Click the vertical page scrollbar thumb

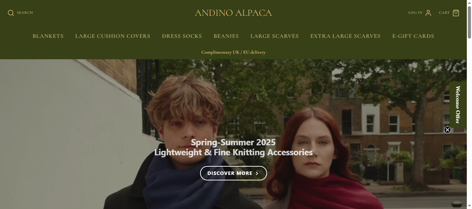[469, 20]
